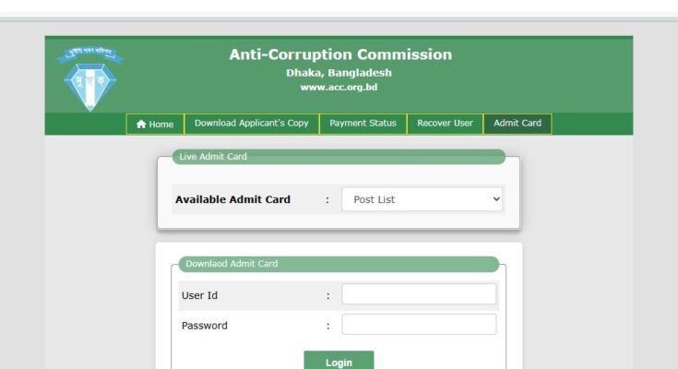Open the Payment Status menu item
This screenshot has height=369, width=678.
click(363, 124)
